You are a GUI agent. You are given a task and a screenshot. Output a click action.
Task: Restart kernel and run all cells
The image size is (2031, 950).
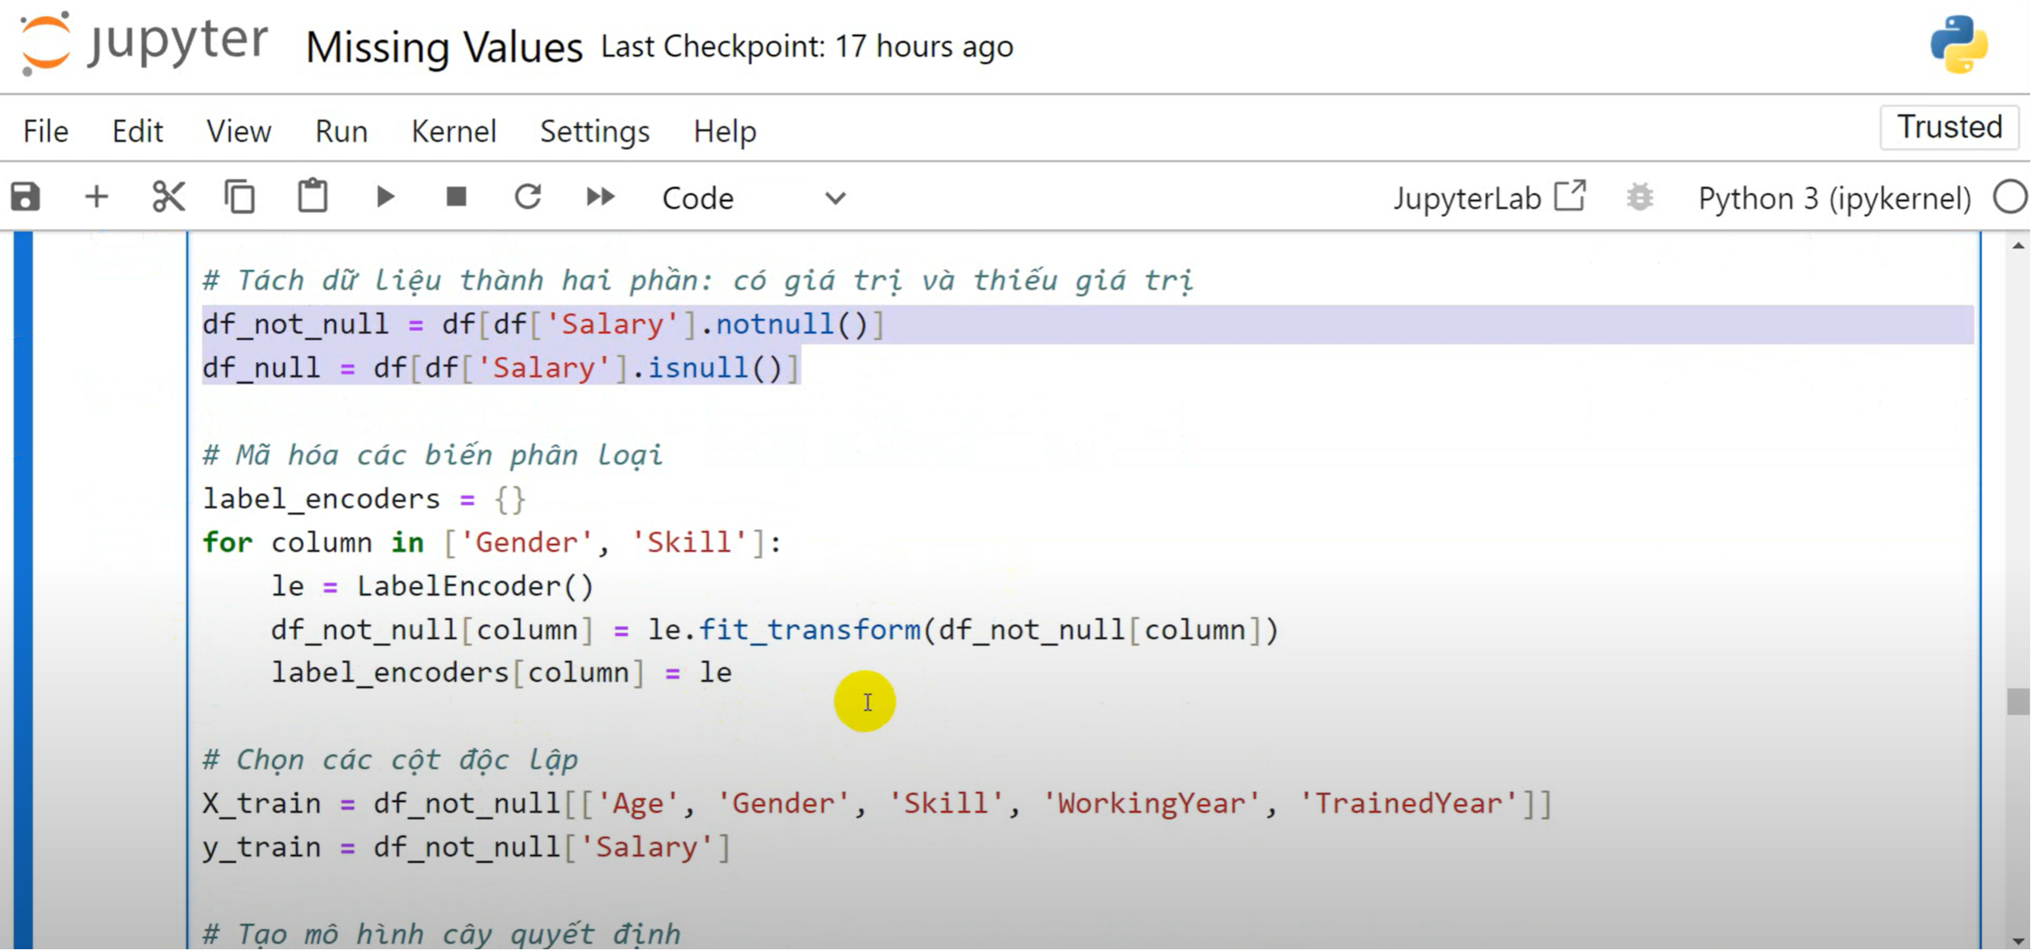pos(600,197)
